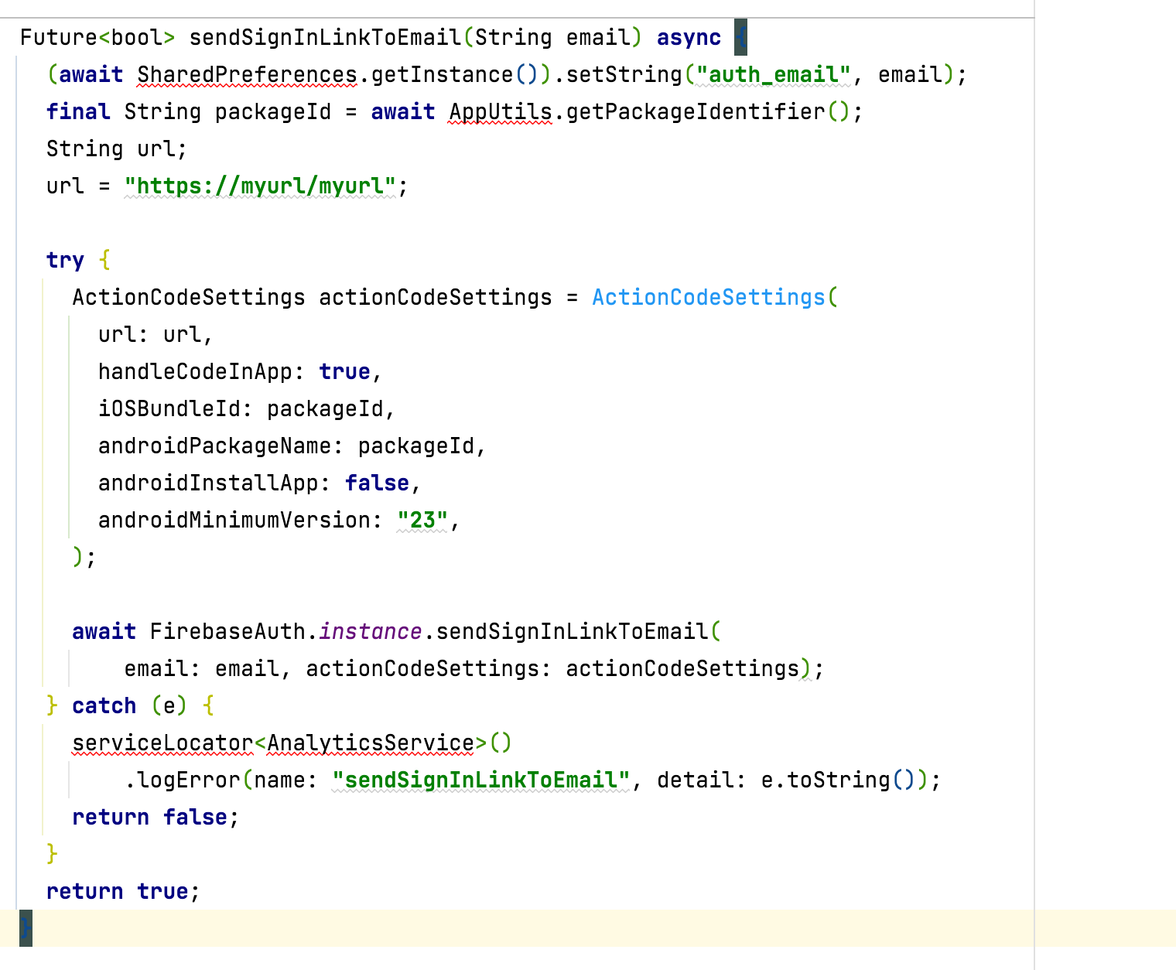Screen dimensions: 1176x970
Task: Click the "23" string value
Action: (422, 520)
